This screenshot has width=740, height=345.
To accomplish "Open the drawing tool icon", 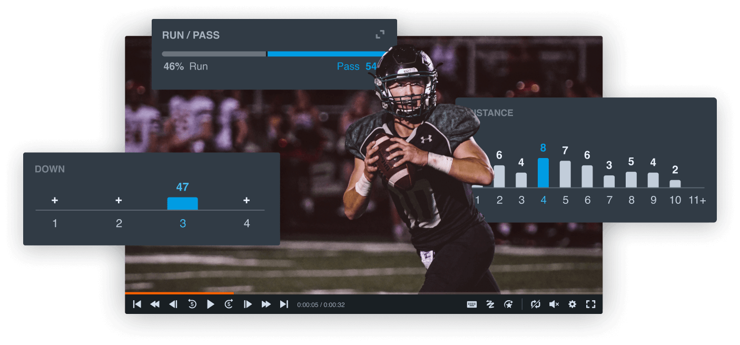I will [x=490, y=304].
